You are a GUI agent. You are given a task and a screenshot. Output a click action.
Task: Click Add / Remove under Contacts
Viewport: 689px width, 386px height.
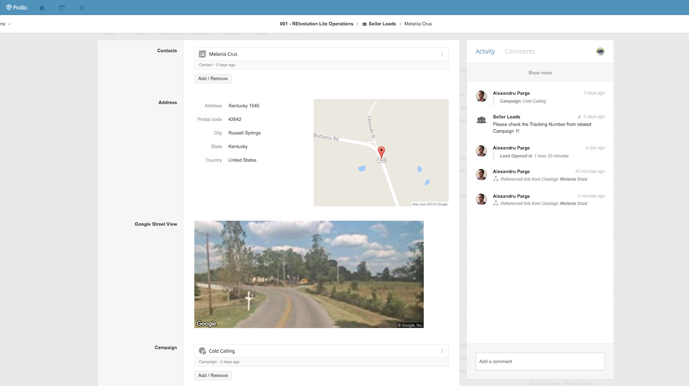click(x=213, y=79)
